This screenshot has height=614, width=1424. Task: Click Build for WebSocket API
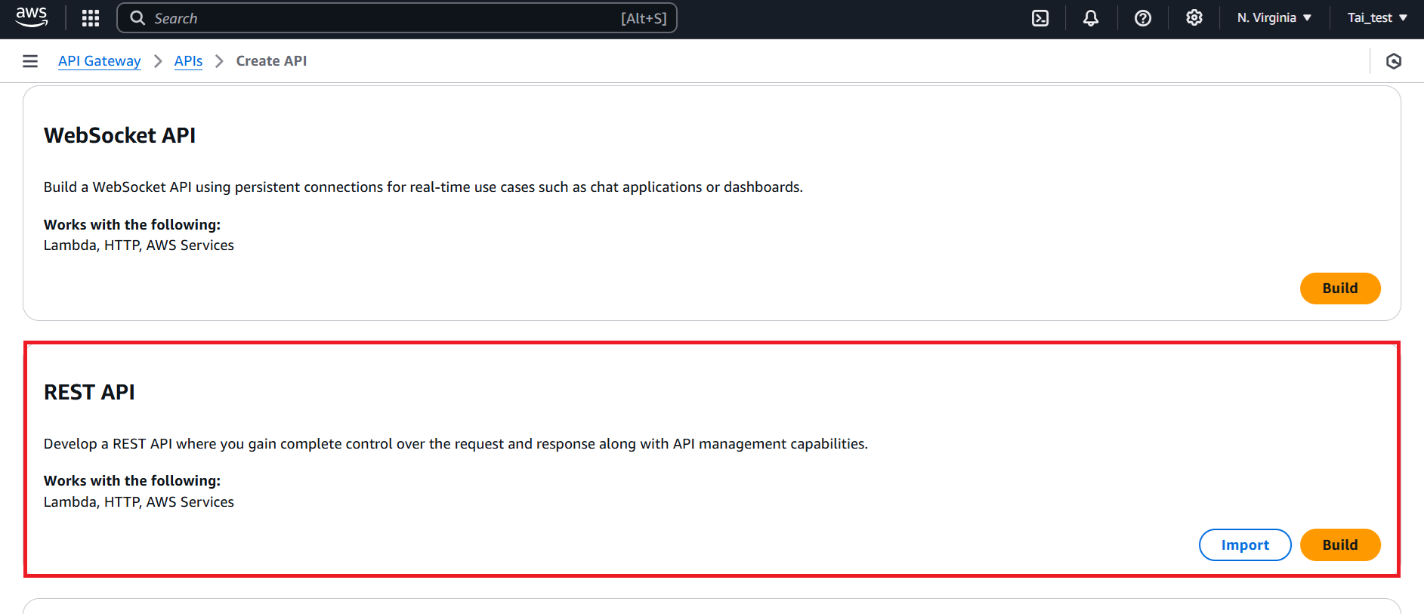pos(1340,288)
